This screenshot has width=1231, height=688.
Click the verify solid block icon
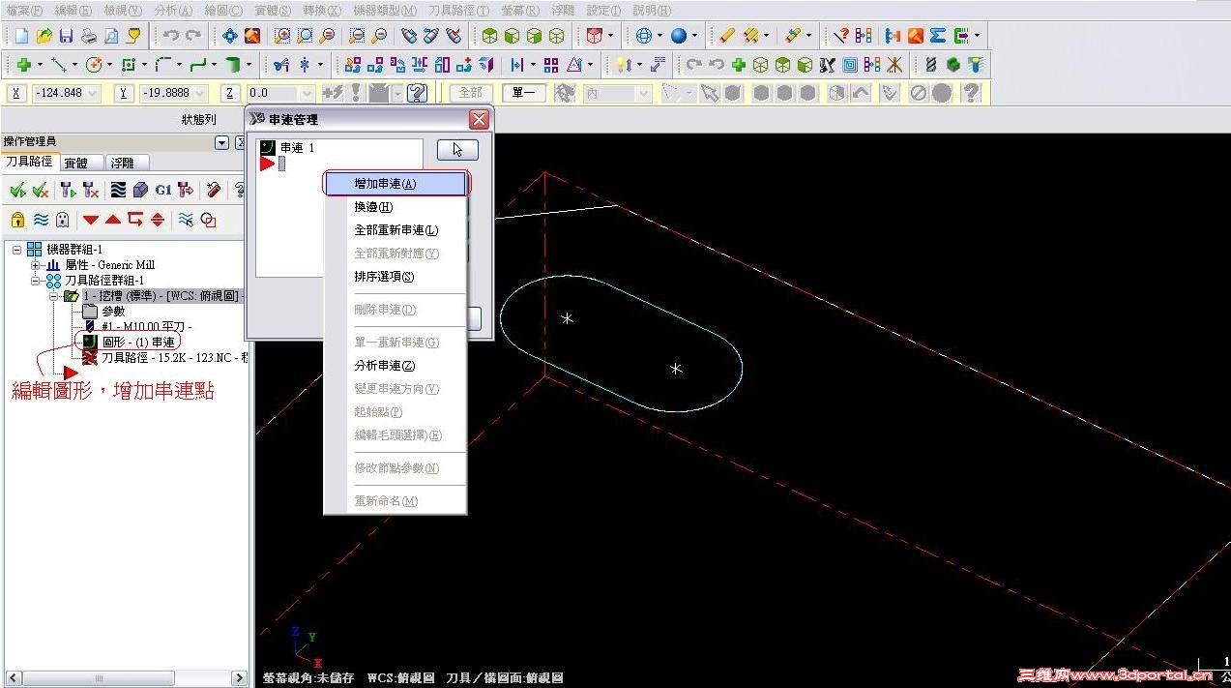(x=140, y=191)
